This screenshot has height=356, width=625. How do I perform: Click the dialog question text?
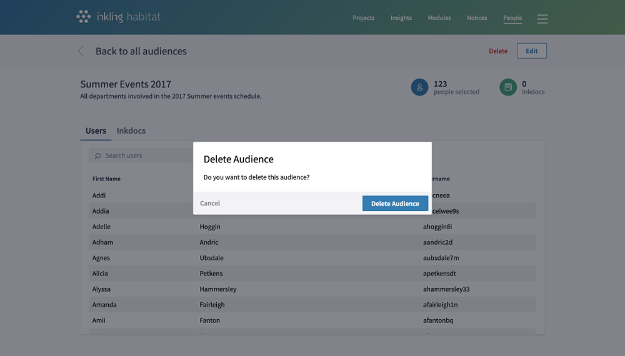(256, 177)
